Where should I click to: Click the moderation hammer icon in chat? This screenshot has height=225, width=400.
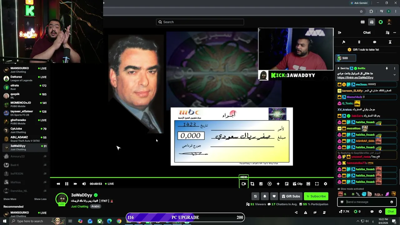point(343,42)
